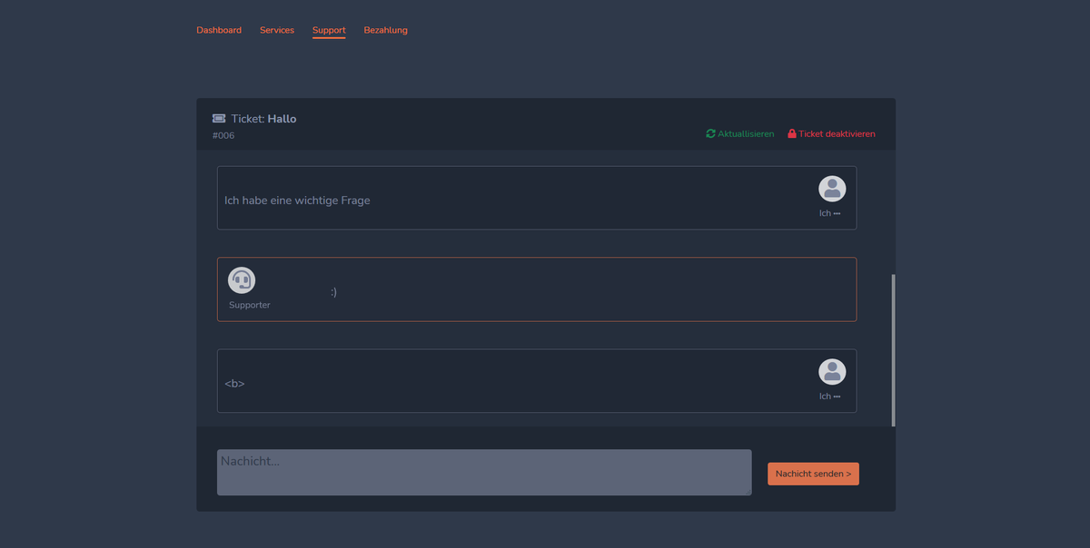The width and height of the screenshot is (1090, 548).
Task: Click the user avatar on the '<b>' message
Action: (x=831, y=372)
